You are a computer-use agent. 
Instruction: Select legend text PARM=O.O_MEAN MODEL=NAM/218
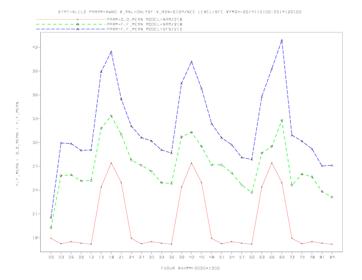[x=144, y=19]
